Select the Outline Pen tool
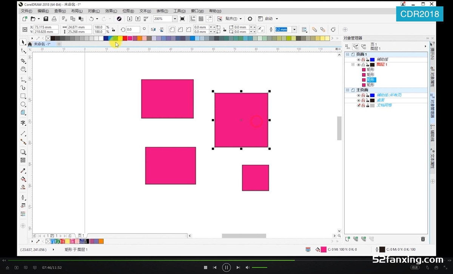This screenshot has height=274, width=453. (x=23, y=198)
